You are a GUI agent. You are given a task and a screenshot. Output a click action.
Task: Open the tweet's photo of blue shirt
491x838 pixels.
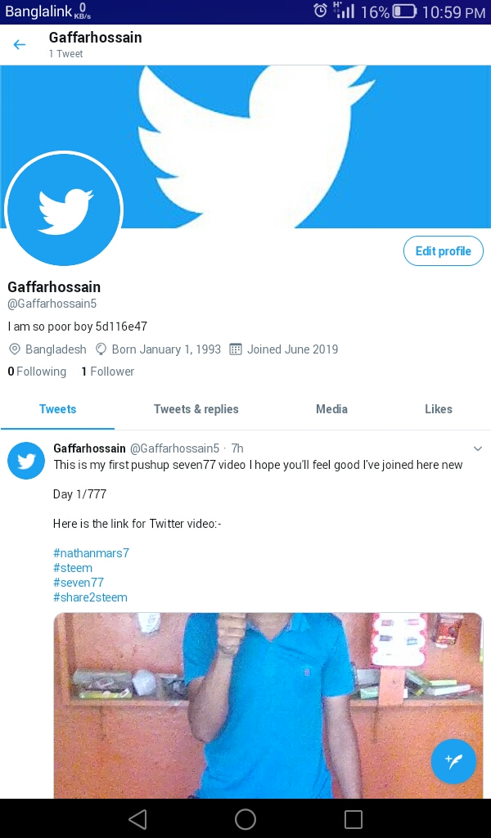[268, 705]
